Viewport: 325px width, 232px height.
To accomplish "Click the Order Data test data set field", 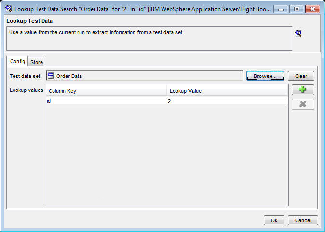I will [x=144, y=76].
